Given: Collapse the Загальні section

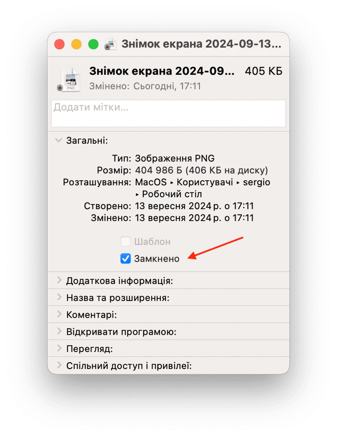Looking at the screenshot, I should tap(58, 140).
